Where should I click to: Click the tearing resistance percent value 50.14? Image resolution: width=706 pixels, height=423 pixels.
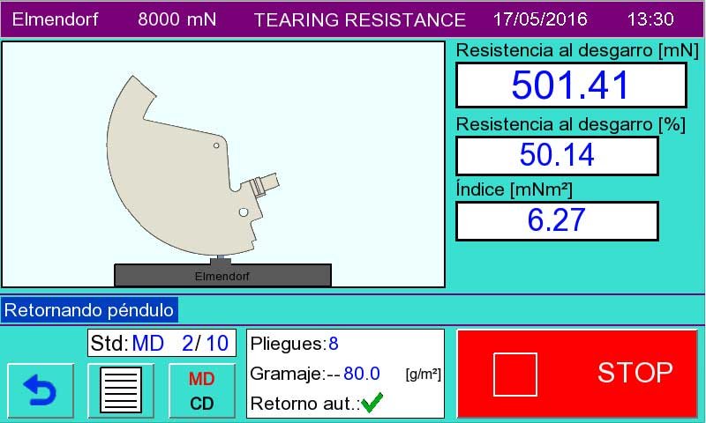pyautogui.click(x=557, y=155)
